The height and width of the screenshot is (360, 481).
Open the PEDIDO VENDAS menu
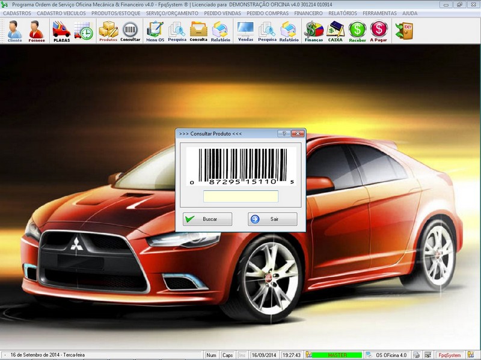click(222, 13)
